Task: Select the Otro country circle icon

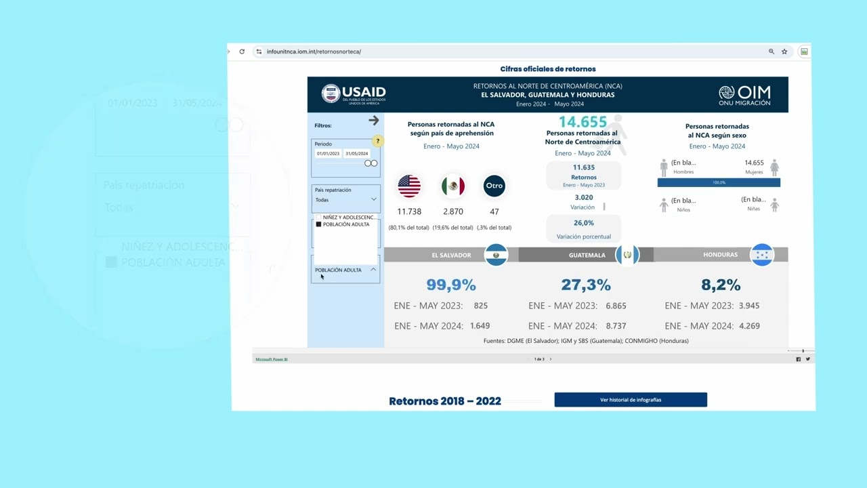Action: [494, 186]
